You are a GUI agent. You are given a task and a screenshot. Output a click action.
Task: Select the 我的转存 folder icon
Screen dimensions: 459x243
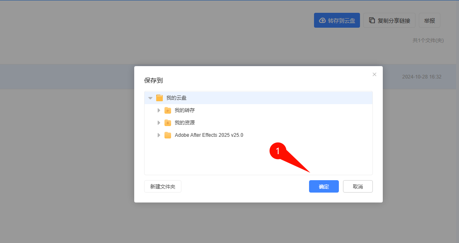tap(168, 110)
